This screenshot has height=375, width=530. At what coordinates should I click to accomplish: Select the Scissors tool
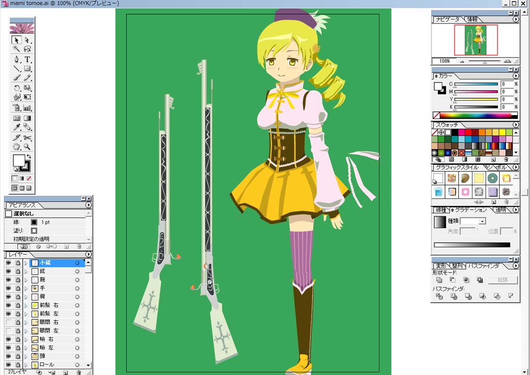27,137
